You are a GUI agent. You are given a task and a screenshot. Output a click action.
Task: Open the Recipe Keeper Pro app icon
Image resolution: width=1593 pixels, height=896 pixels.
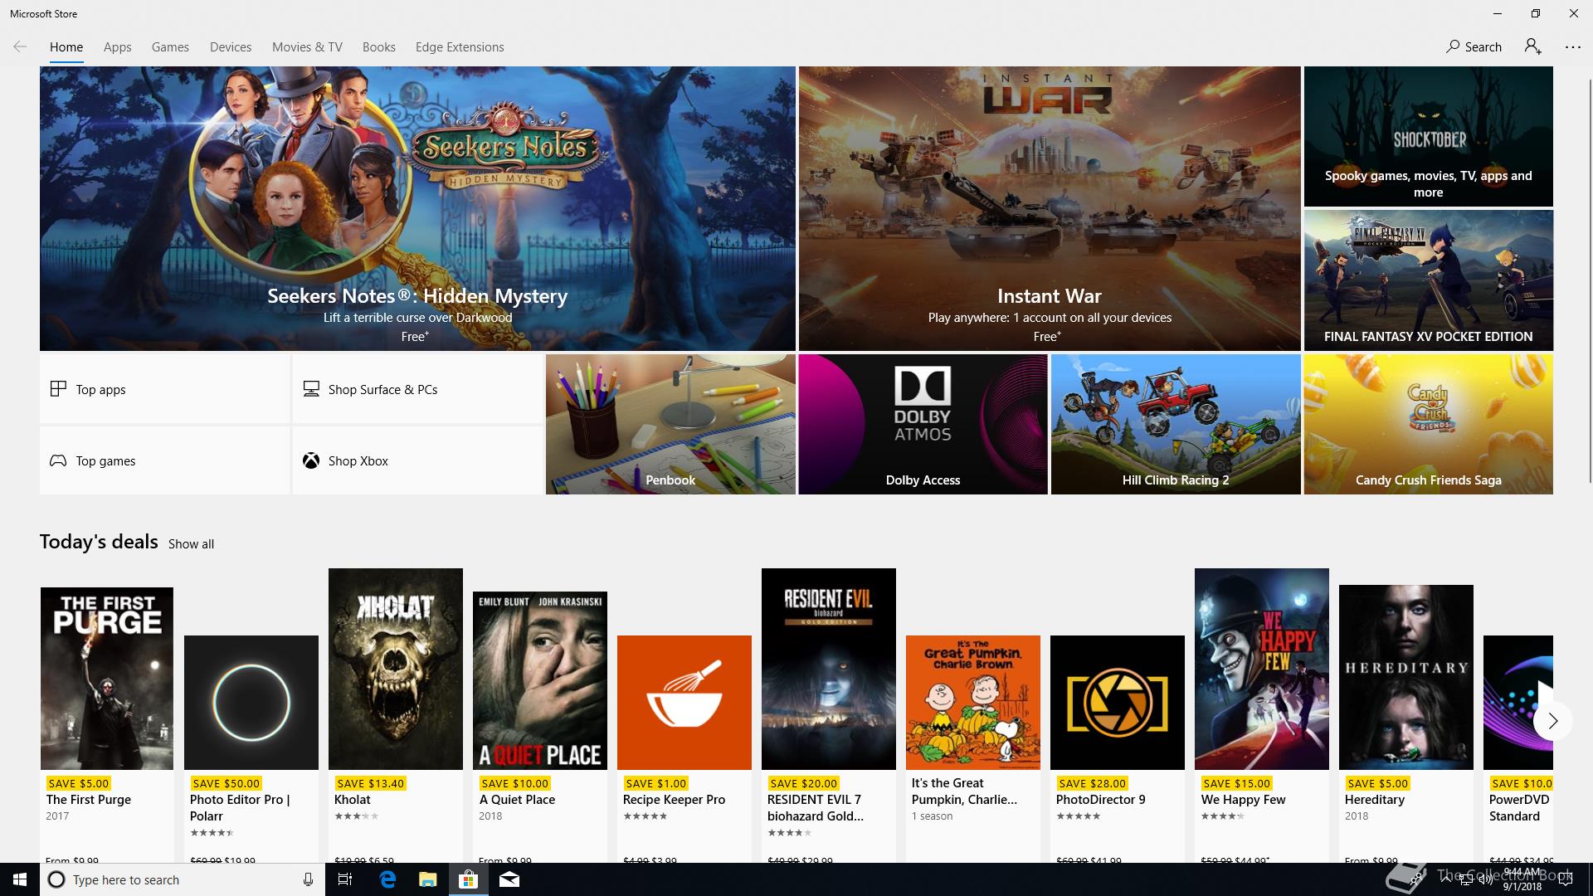point(684,703)
